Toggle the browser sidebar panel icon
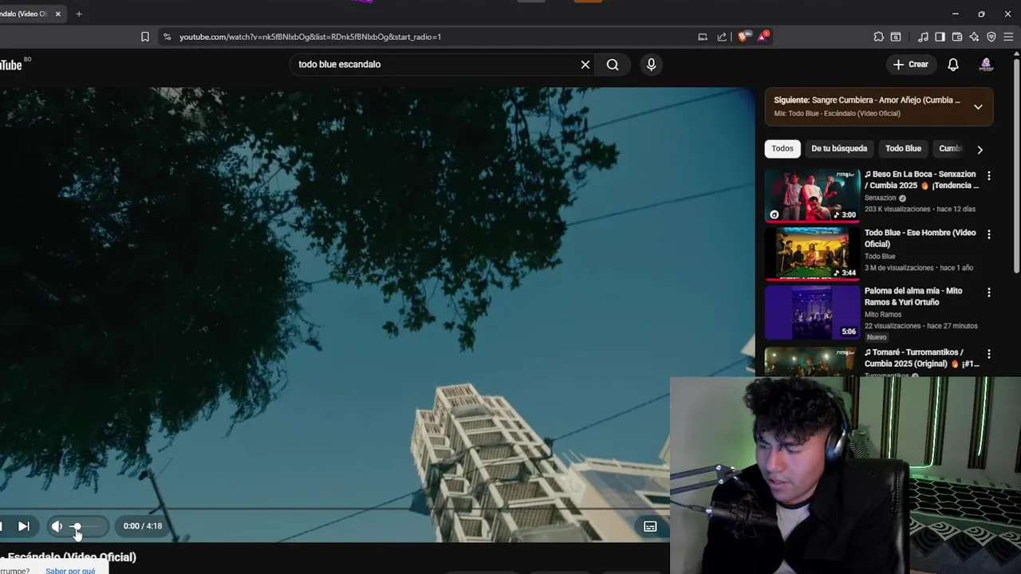This screenshot has height=574, width=1021. point(940,37)
